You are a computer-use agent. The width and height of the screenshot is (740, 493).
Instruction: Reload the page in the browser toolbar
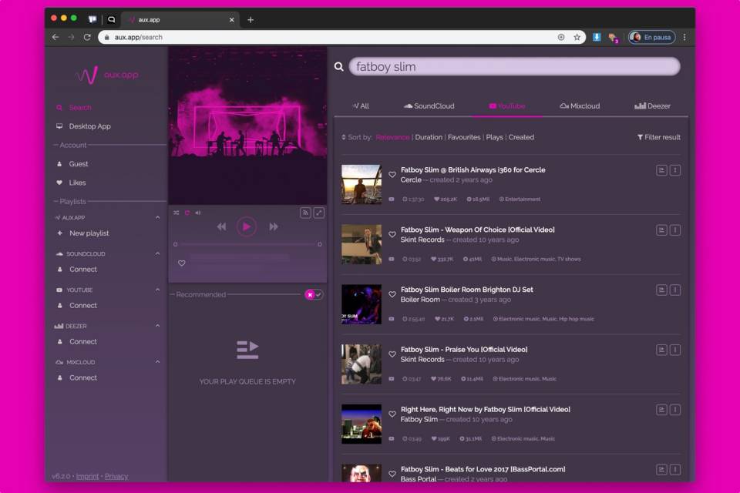tap(87, 37)
